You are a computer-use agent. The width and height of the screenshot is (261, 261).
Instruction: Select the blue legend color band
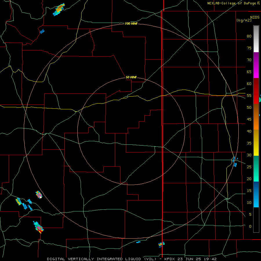point(256,194)
